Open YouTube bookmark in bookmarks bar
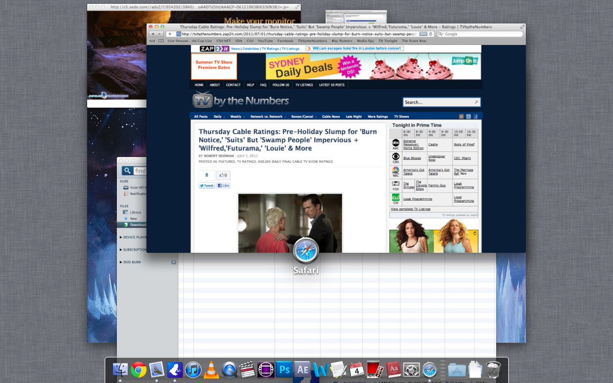The image size is (613, 383). (265, 41)
